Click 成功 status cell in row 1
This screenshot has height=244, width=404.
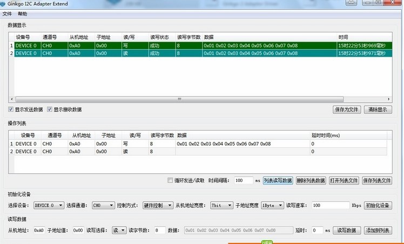pyautogui.click(x=162, y=45)
